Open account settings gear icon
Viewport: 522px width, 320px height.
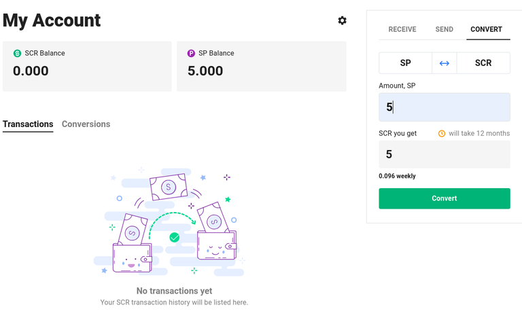point(342,20)
